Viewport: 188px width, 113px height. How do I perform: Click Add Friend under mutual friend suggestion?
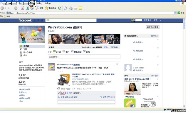[139, 70]
